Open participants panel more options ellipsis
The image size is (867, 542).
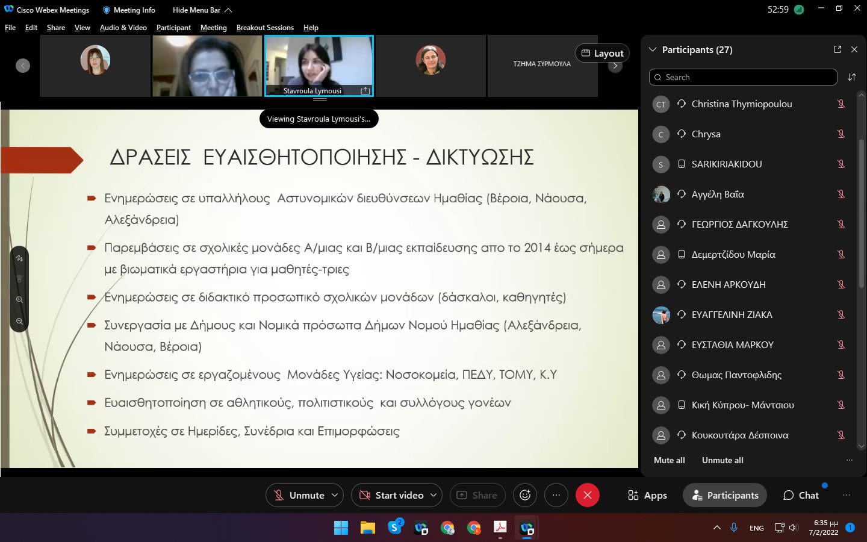point(850,460)
